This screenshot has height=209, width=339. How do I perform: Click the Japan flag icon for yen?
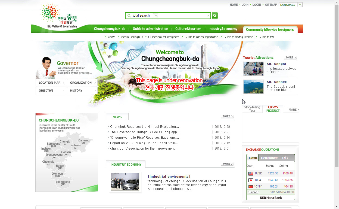click(251, 180)
